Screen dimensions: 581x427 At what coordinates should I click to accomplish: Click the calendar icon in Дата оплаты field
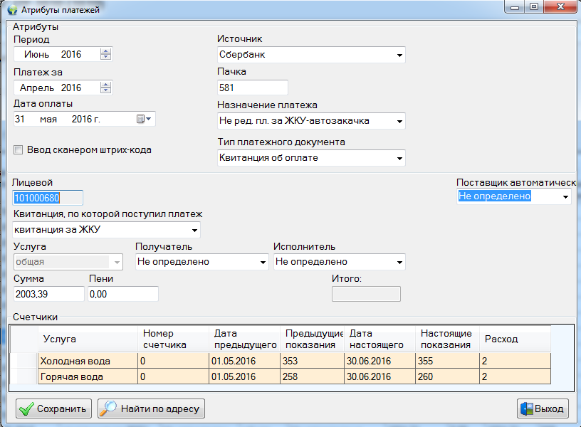click(142, 120)
